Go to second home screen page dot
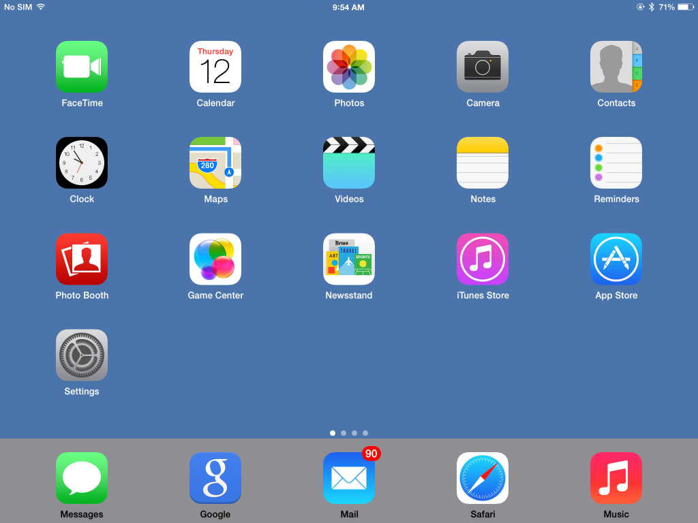 344,432
